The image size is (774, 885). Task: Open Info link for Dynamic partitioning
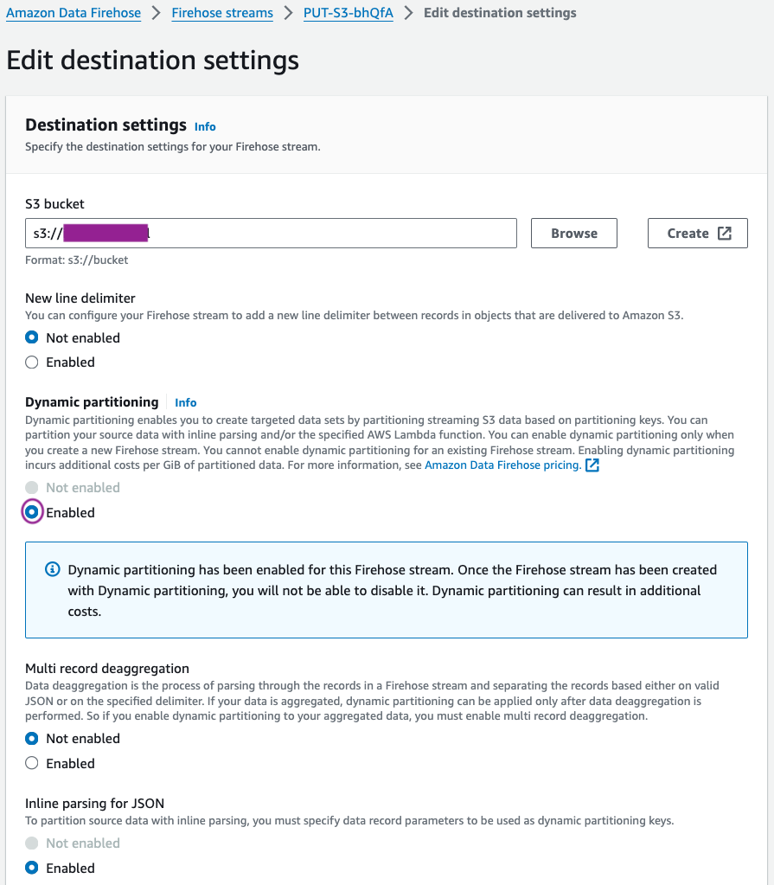point(185,402)
